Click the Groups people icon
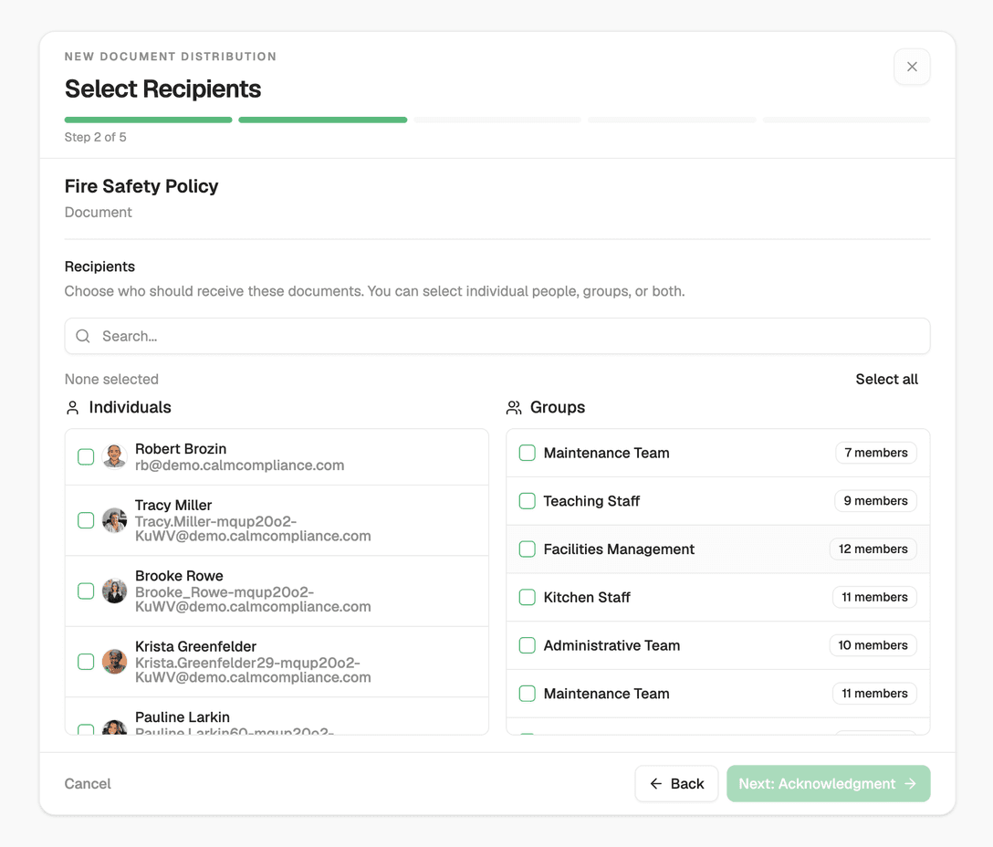The width and height of the screenshot is (993, 847). [514, 407]
